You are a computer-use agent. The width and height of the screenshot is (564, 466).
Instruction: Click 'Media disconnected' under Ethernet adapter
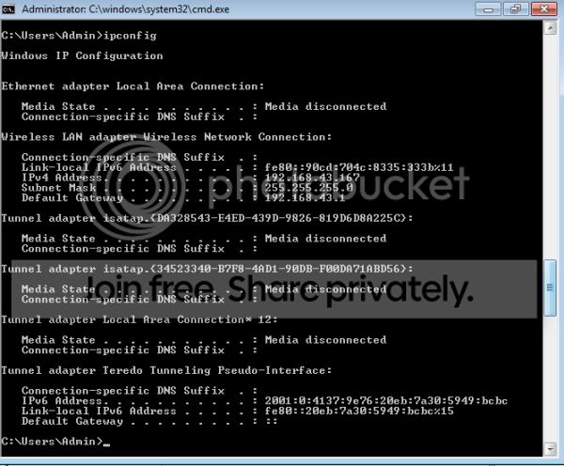coord(325,106)
